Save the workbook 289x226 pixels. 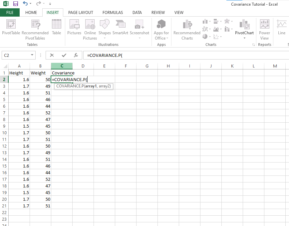(x=15, y=4)
